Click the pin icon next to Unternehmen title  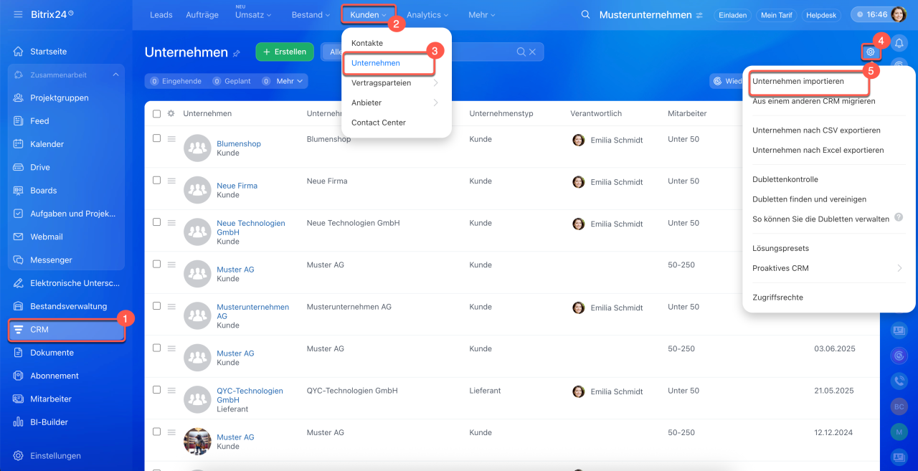point(236,53)
